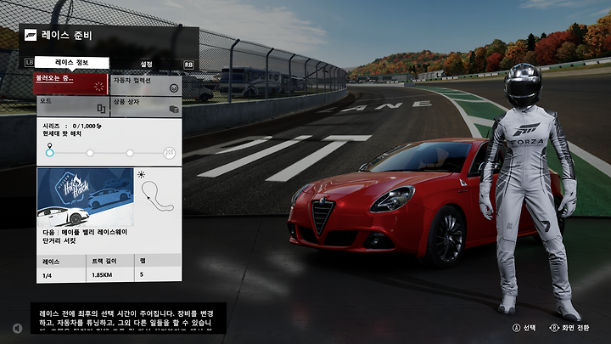This screenshot has height=344, width=611.
Task: Click the second race node on progress track
Action: pos(90,153)
